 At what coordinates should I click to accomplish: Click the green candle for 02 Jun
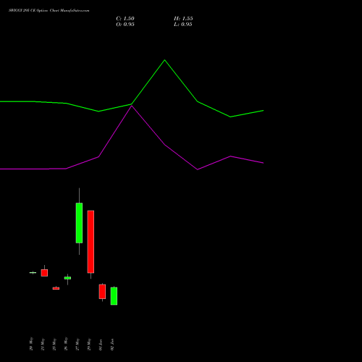pos(114,296)
